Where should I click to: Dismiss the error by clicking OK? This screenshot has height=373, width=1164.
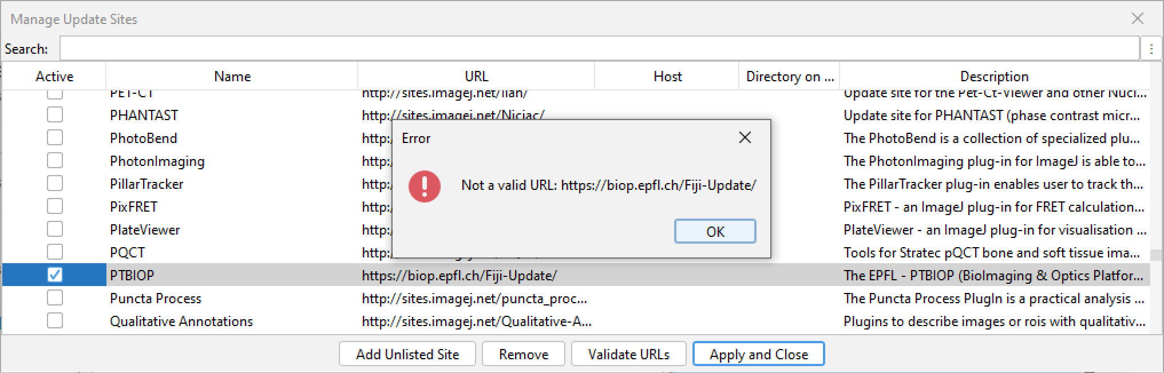[x=715, y=231]
